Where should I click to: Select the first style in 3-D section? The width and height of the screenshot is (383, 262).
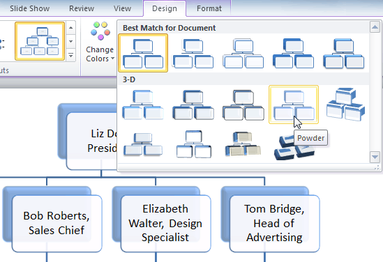tap(143, 105)
